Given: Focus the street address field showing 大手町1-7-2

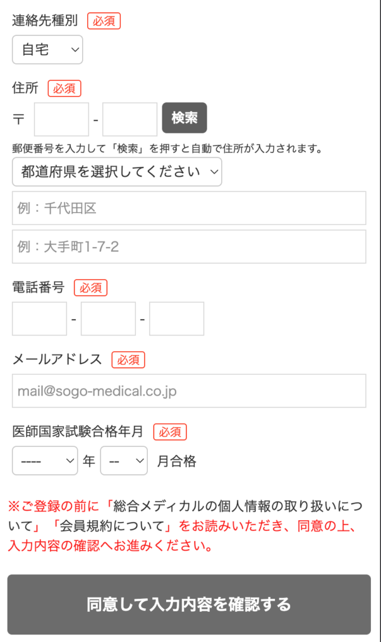Looking at the screenshot, I should pos(189,246).
